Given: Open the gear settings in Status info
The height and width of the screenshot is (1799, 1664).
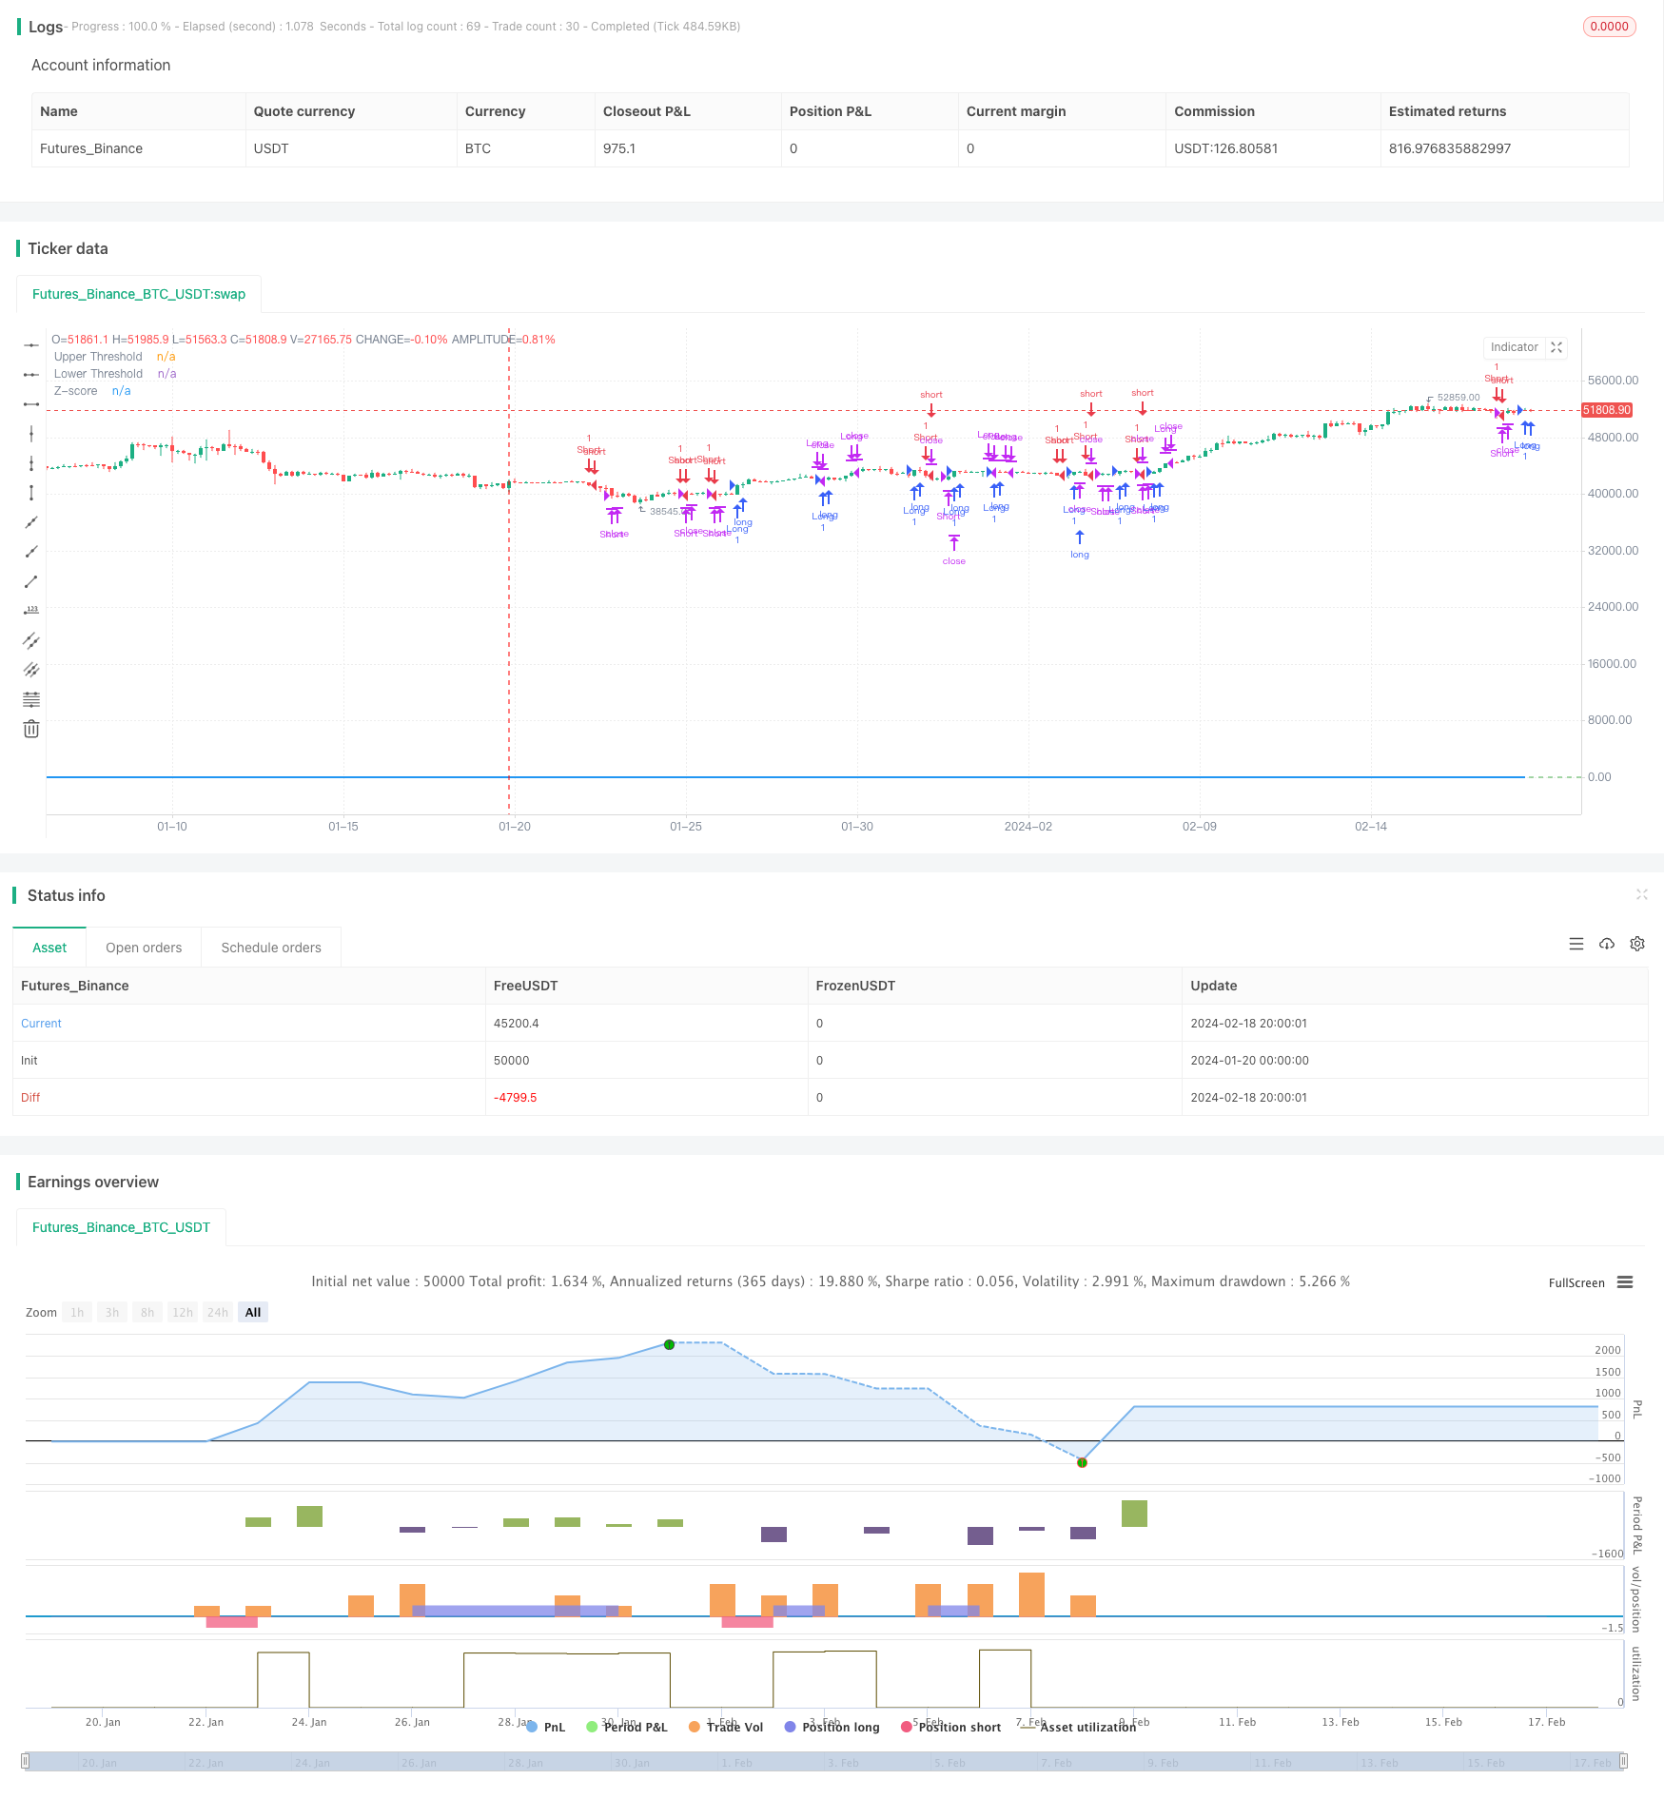Looking at the screenshot, I should (x=1637, y=944).
